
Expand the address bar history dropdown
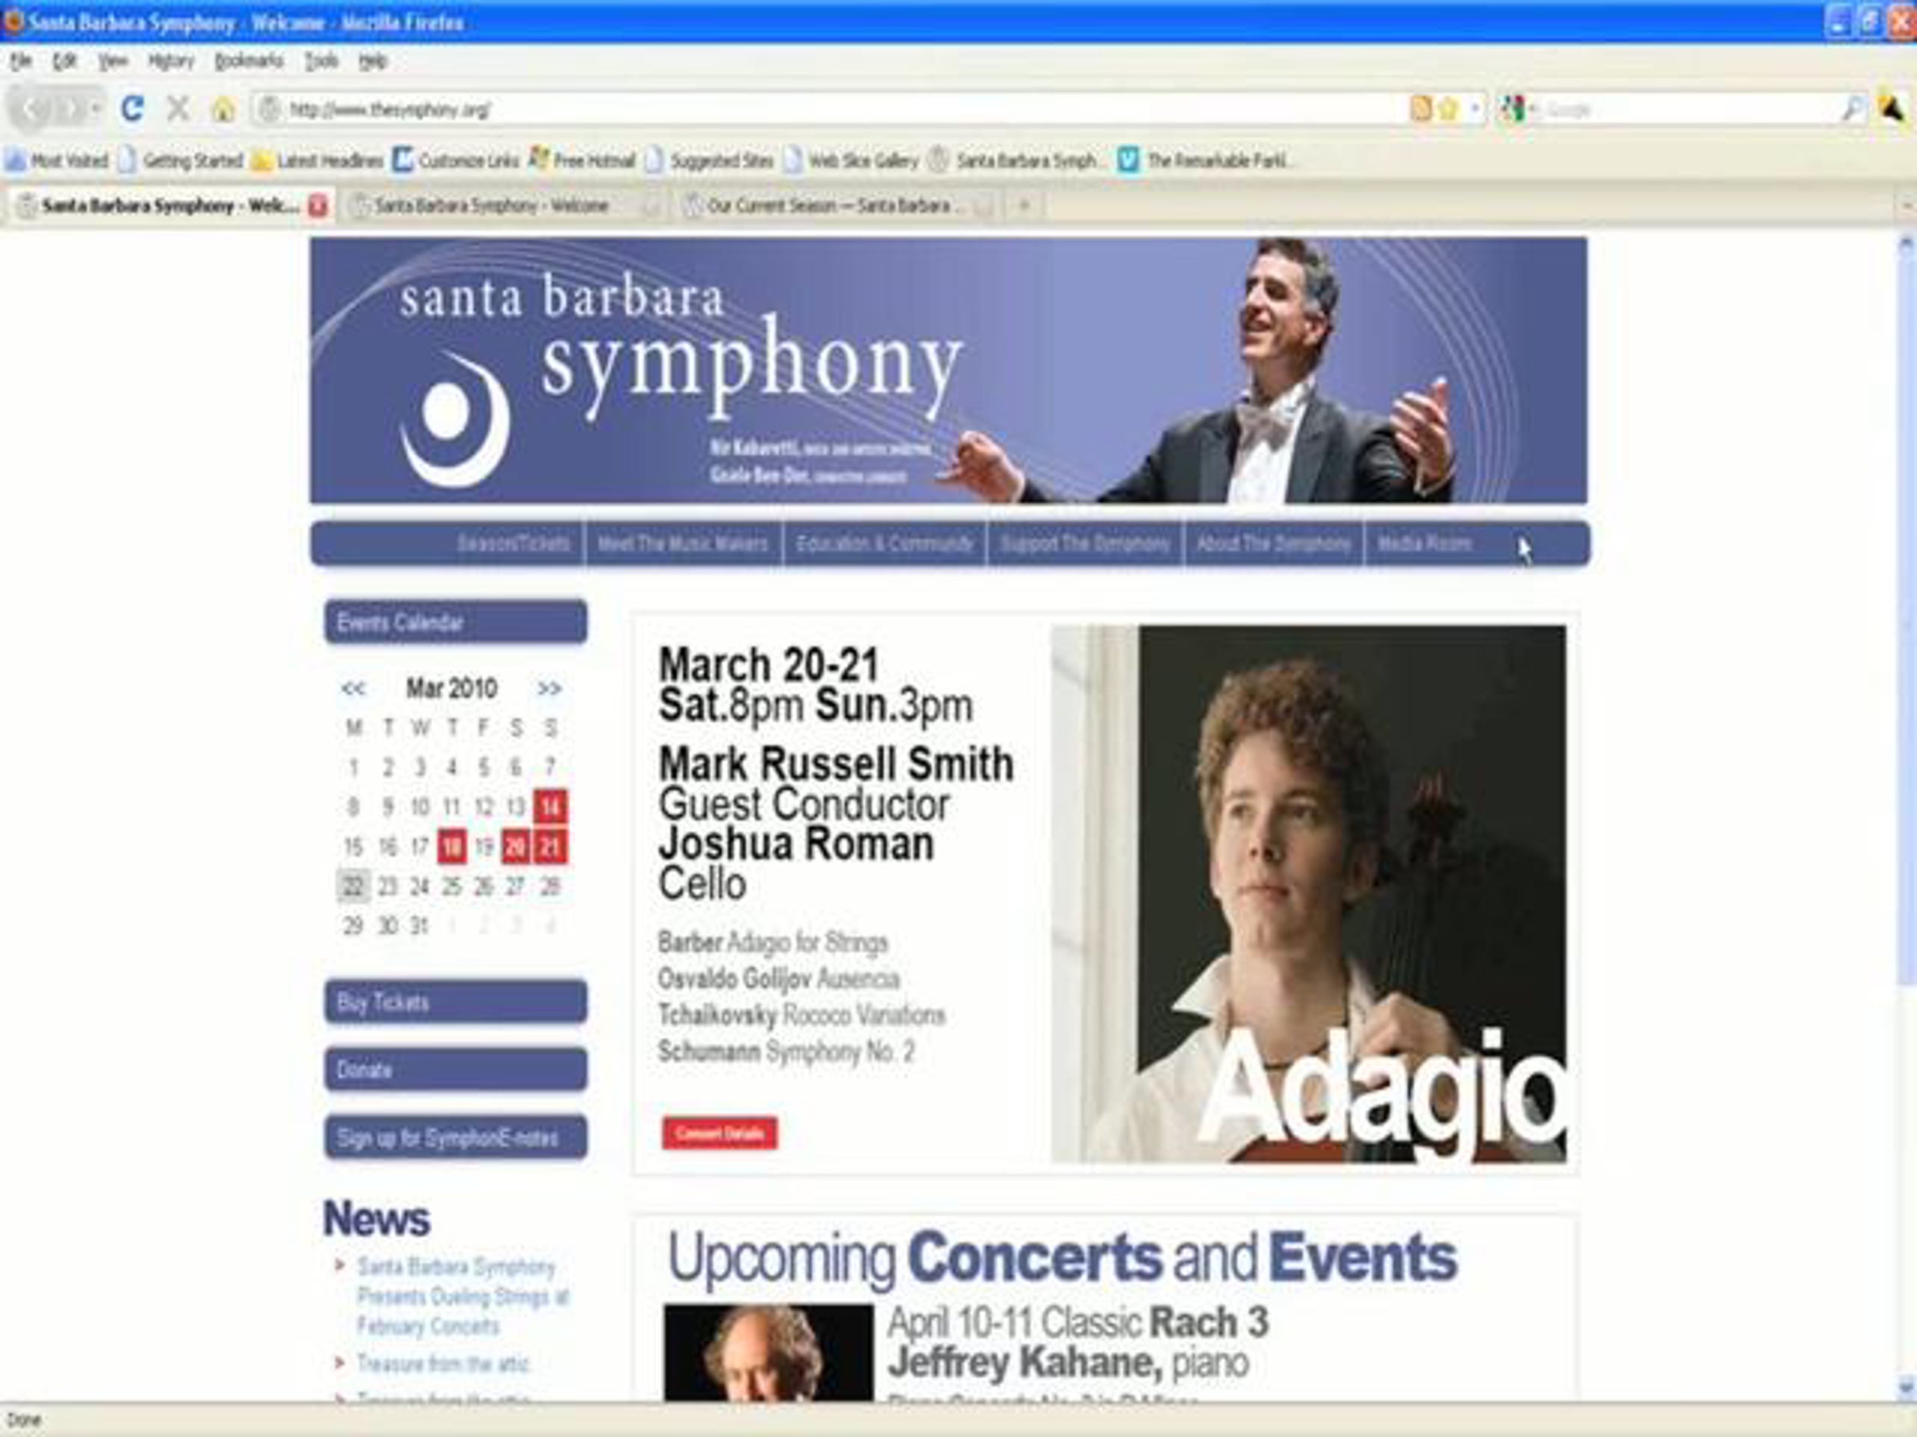click(x=1475, y=109)
